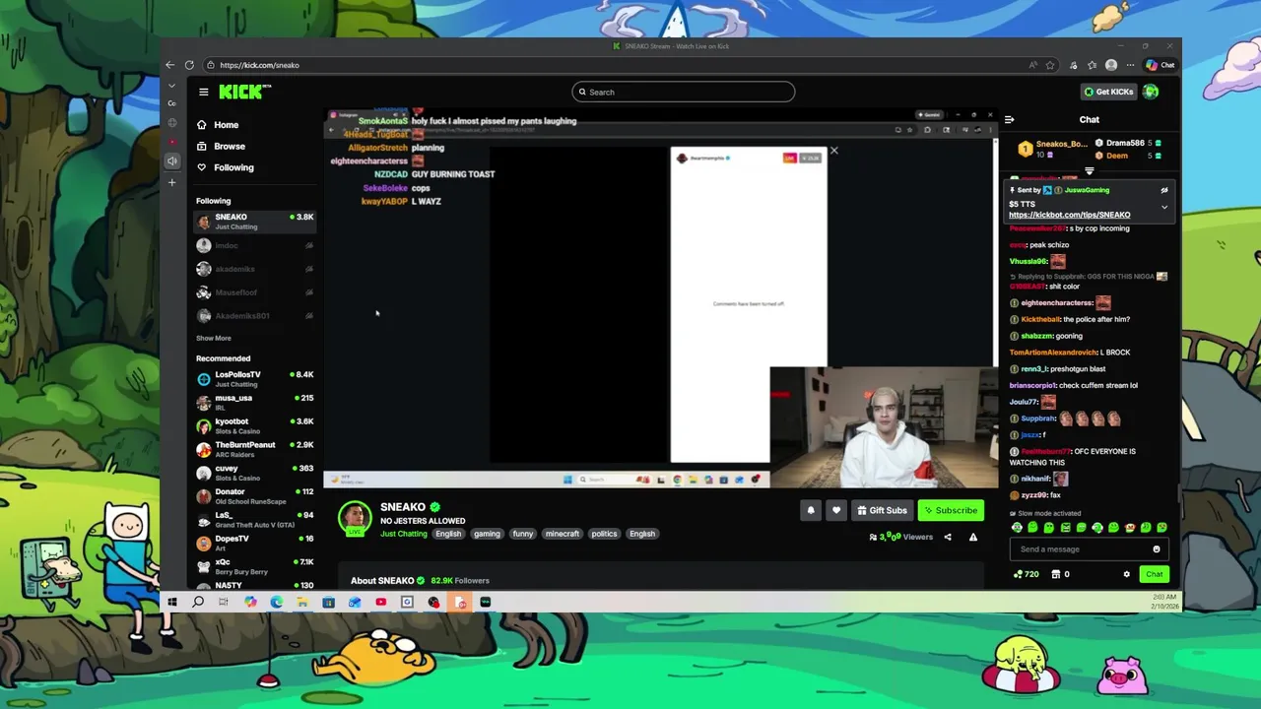This screenshot has width=1261, height=709.
Task: Close the Instagram popup in the stream with X
Action: 833,151
